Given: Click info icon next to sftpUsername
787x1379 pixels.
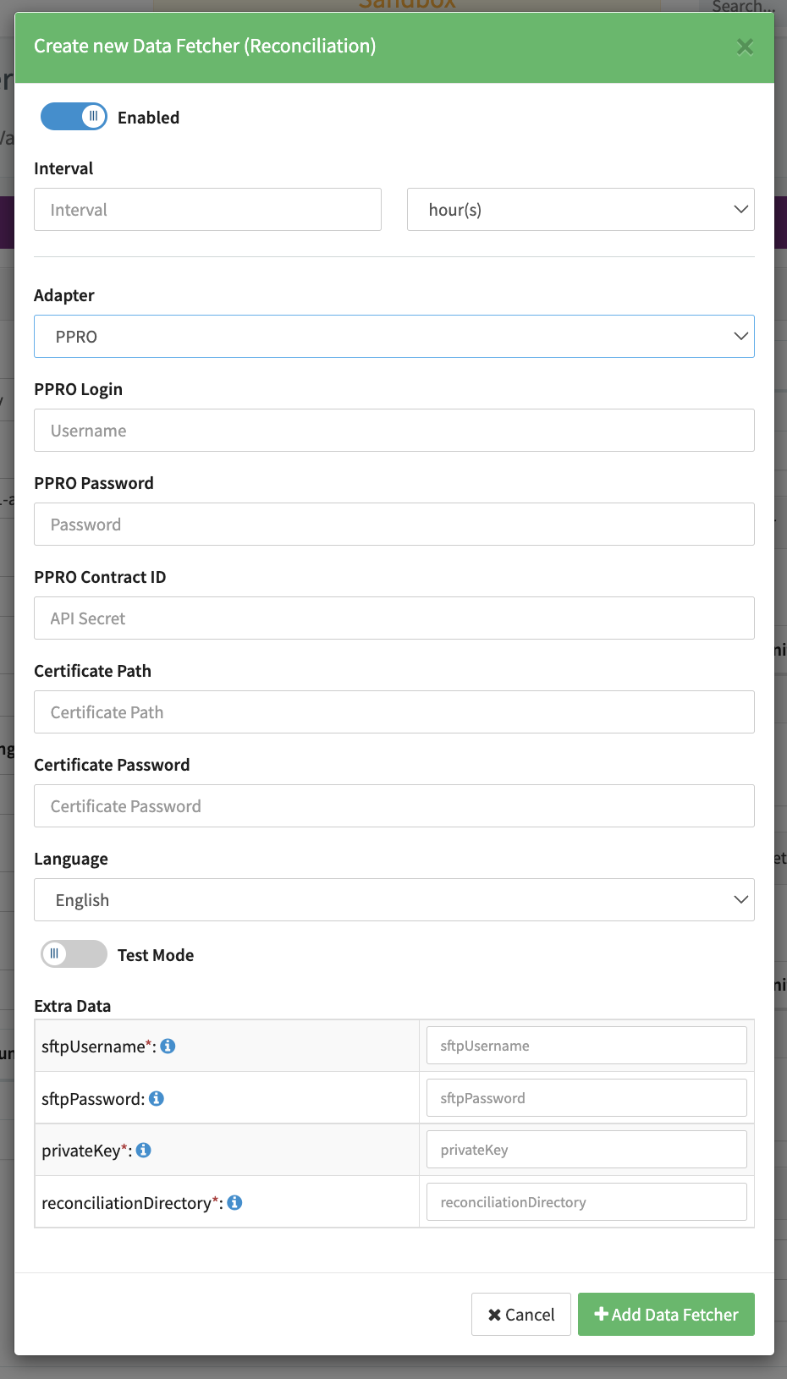Looking at the screenshot, I should (x=168, y=1047).
